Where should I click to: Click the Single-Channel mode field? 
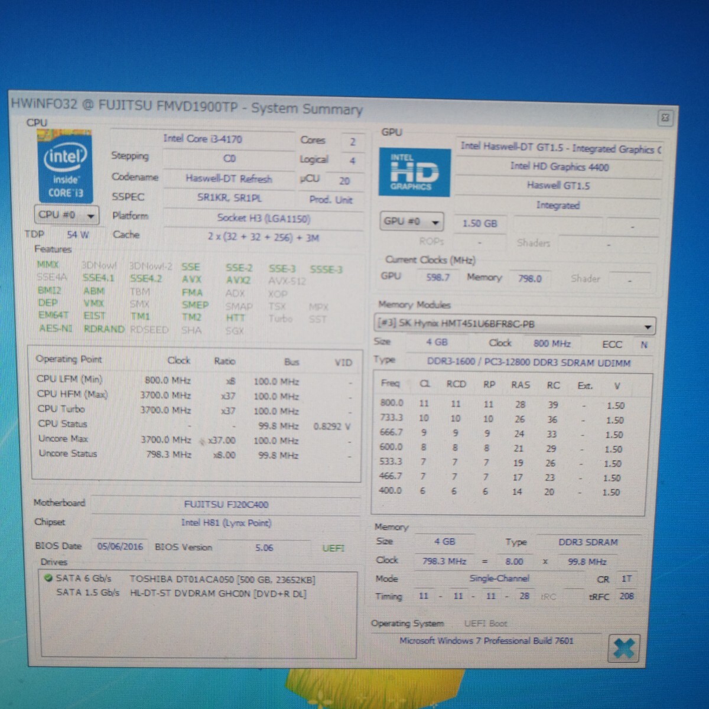(499, 578)
